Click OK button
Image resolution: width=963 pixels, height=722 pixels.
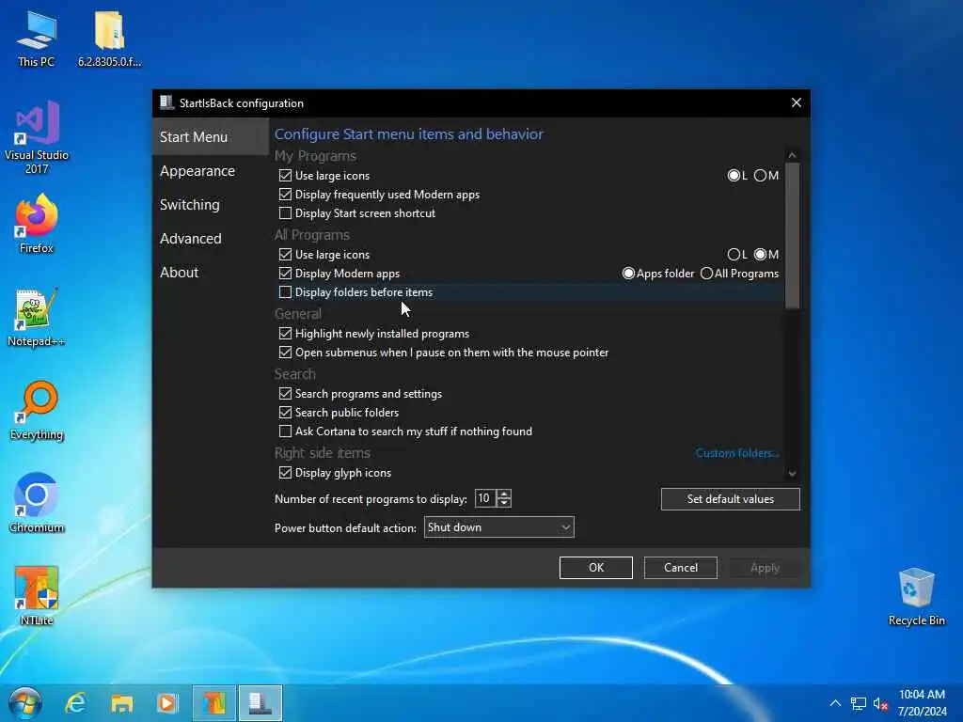[595, 568]
